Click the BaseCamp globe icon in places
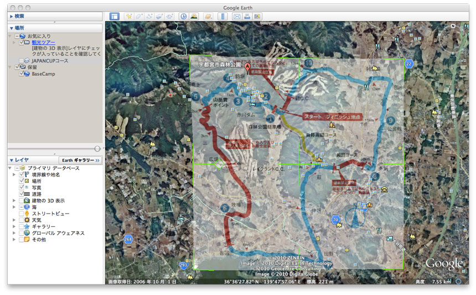Viewport: 476px width, 295px height. pos(27,74)
